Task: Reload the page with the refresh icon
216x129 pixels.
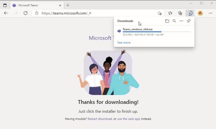Action: point(26,13)
